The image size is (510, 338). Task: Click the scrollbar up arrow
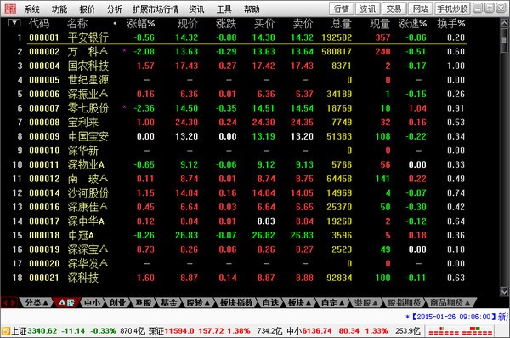click(x=504, y=23)
